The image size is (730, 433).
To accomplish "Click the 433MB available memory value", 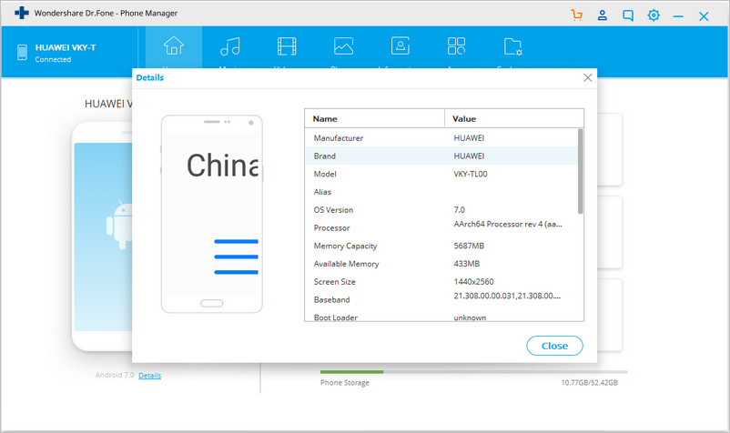I will tap(467, 264).
